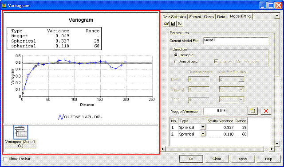This screenshot has height=167, width=284.
Task: Select the Isotropic direction option
Action: tap(176, 55)
